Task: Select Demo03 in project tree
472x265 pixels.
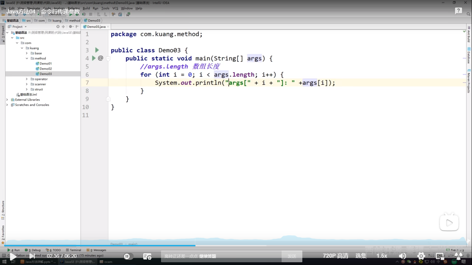Action: point(44,74)
